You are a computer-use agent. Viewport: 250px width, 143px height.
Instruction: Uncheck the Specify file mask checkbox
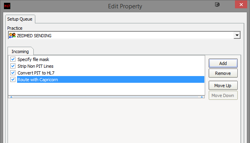coord(13,59)
